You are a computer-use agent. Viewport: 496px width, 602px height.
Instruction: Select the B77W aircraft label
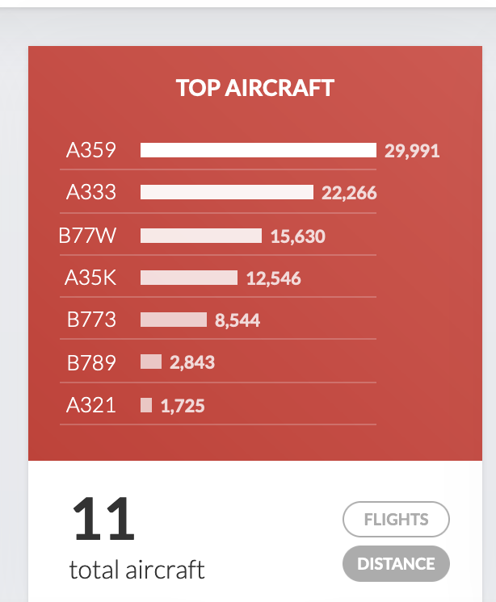tap(88, 236)
